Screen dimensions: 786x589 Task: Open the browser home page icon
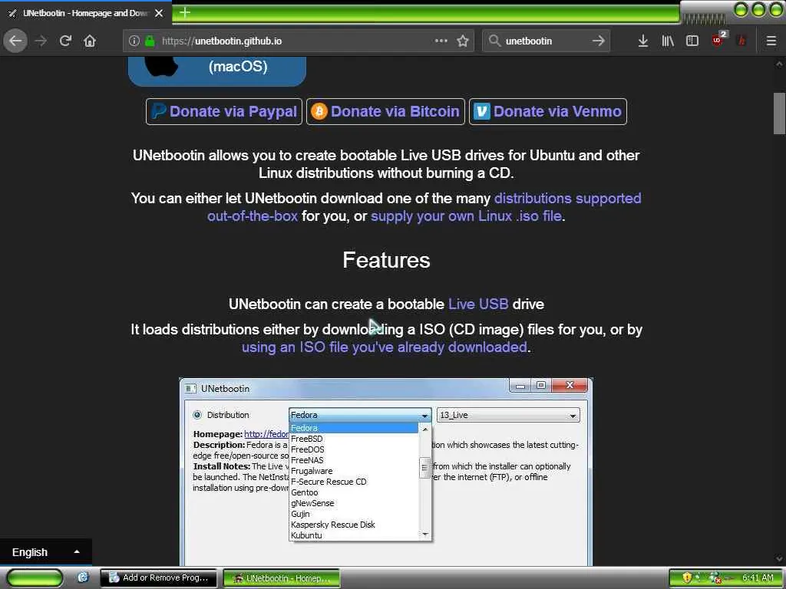[x=90, y=41]
